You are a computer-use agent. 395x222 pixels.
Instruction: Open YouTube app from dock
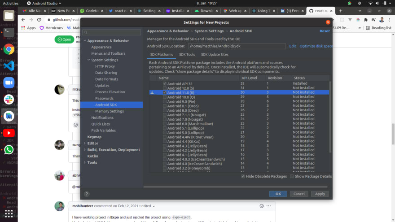click(x=9, y=133)
